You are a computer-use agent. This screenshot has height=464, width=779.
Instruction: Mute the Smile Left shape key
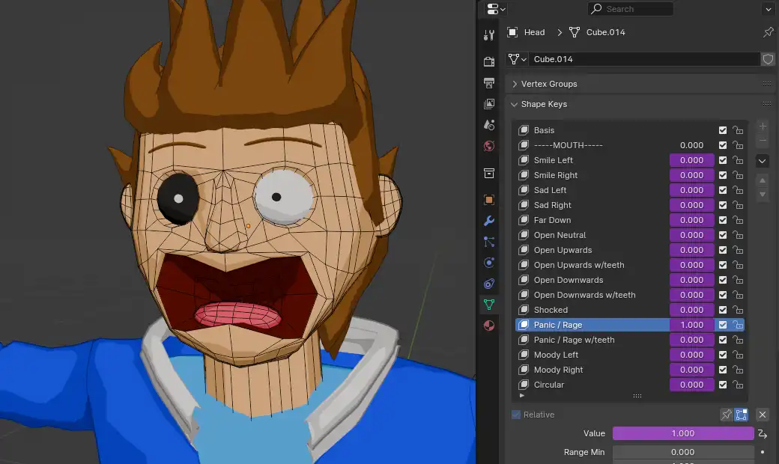pyautogui.click(x=723, y=160)
